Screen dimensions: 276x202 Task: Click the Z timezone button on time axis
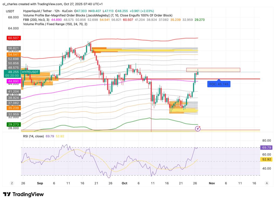point(12,183)
